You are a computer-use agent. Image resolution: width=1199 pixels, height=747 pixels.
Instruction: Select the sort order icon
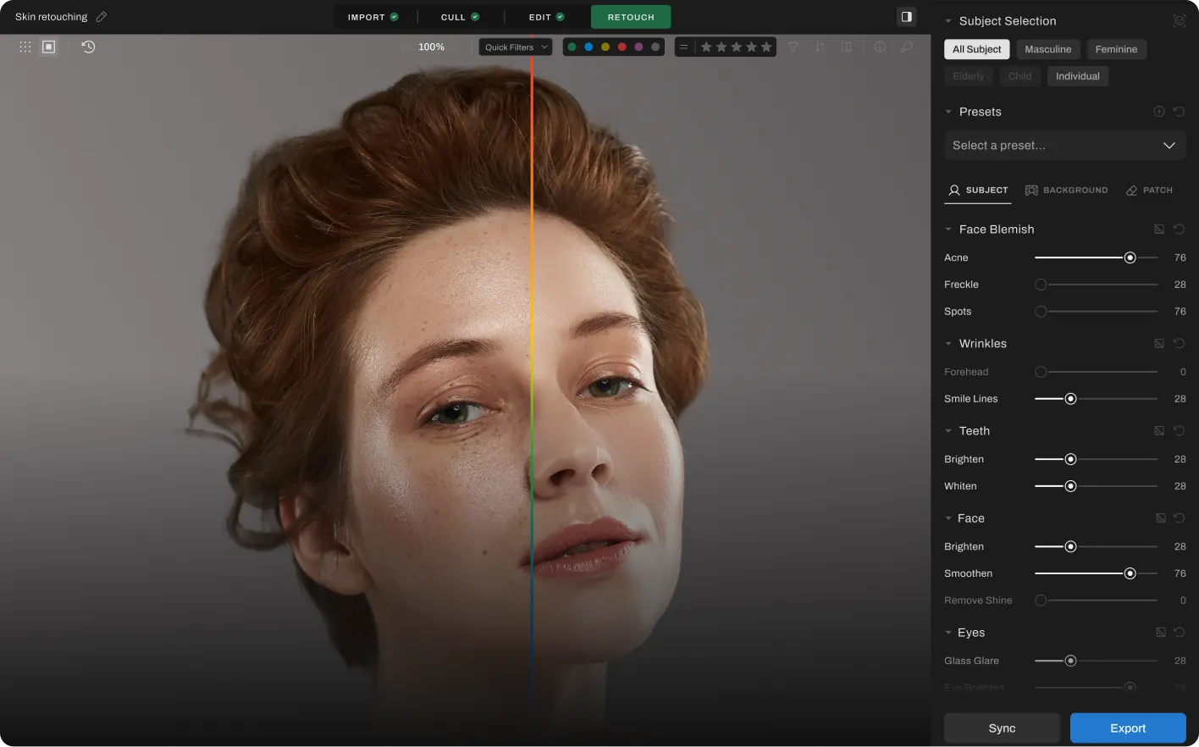click(820, 47)
